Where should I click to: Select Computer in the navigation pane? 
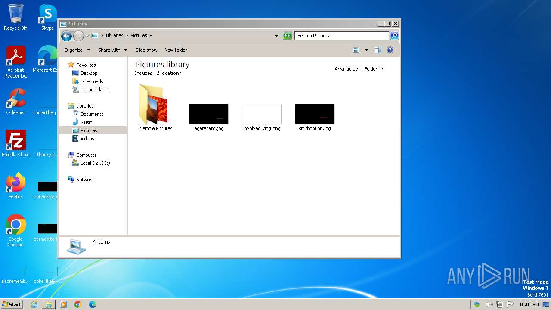[86, 155]
